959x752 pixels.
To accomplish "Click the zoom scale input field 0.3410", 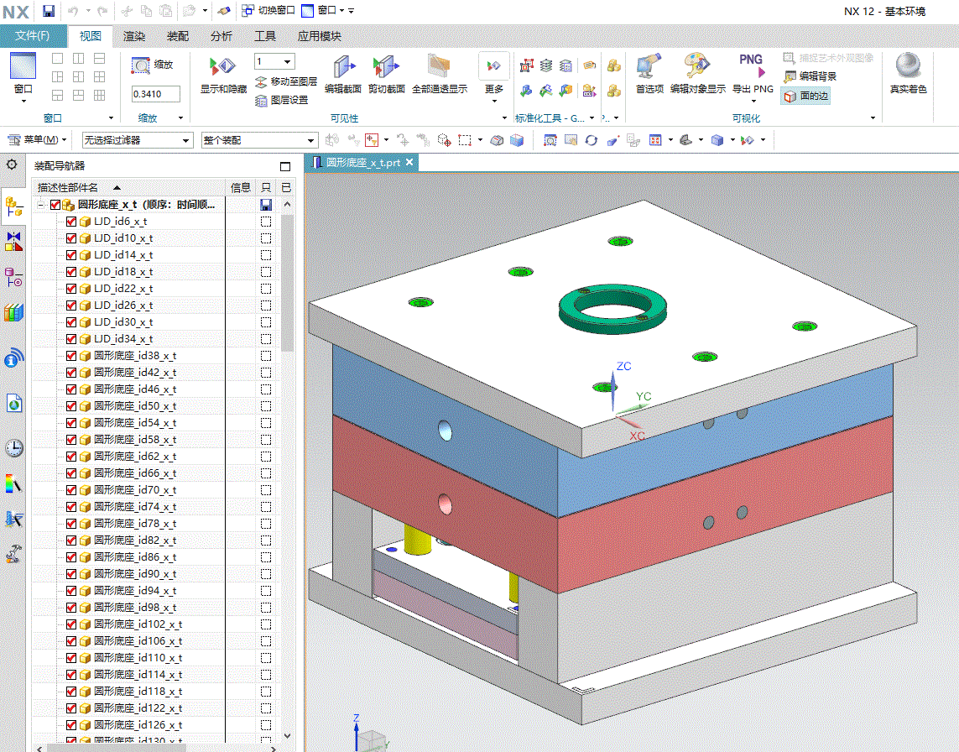I will pos(155,94).
